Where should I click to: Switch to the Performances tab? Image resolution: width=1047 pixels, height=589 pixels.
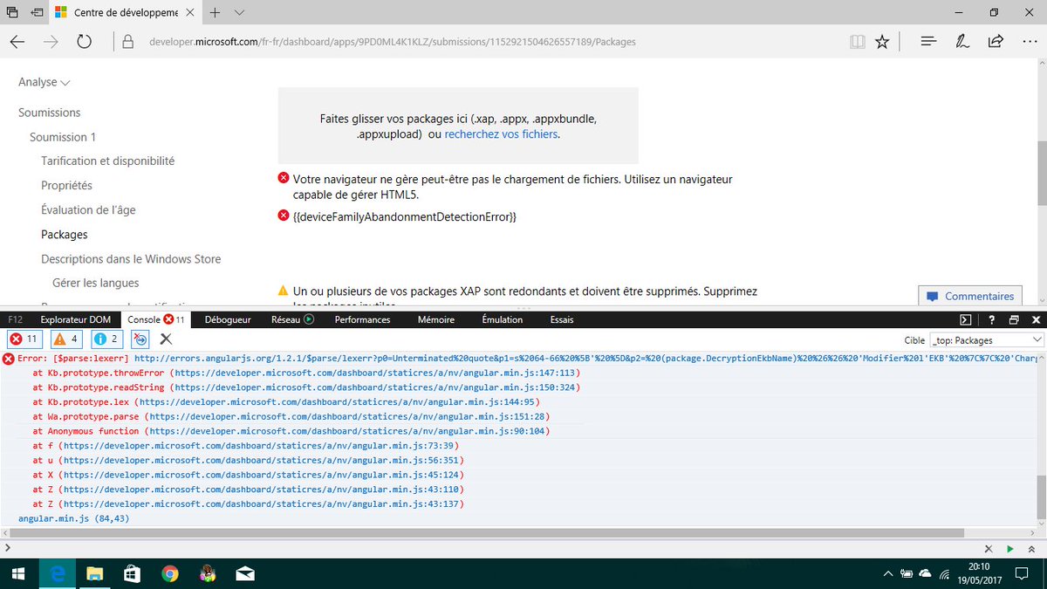pos(363,319)
